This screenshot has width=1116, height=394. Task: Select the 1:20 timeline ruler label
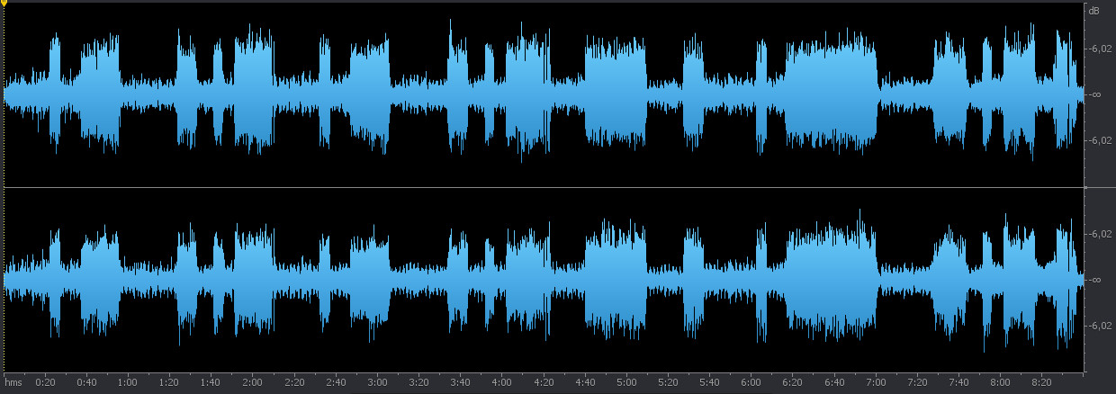pyautogui.click(x=169, y=381)
